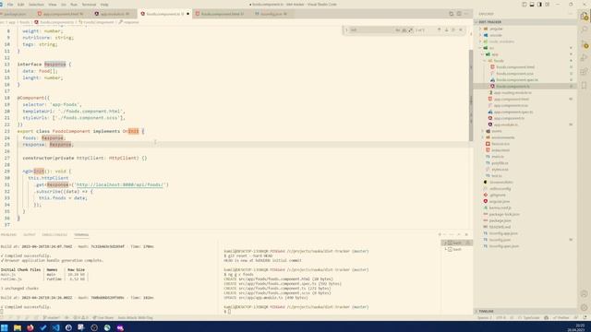This screenshot has width=591, height=332.
Task: Toggle panel layout icon in title bar
Action: pos(532,5)
